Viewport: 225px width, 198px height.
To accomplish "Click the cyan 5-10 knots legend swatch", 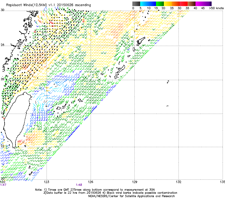I will 144,4.
